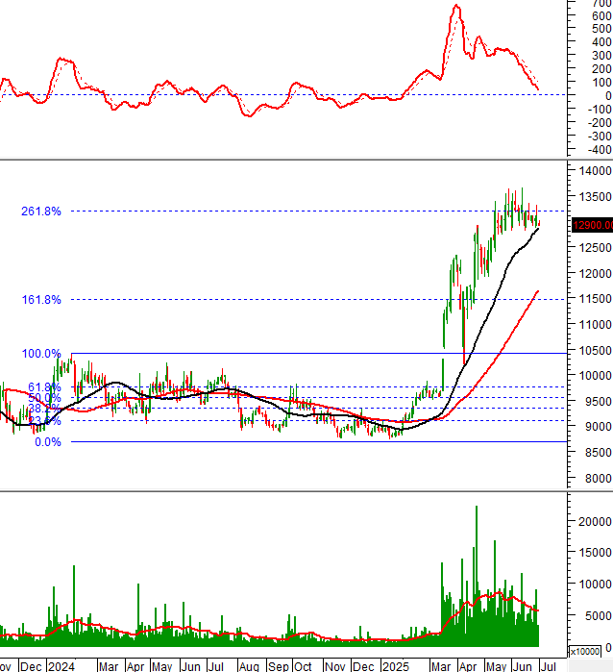Click the 161.8% Fibonacci level label
The height and width of the screenshot is (672, 613).
coord(41,300)
